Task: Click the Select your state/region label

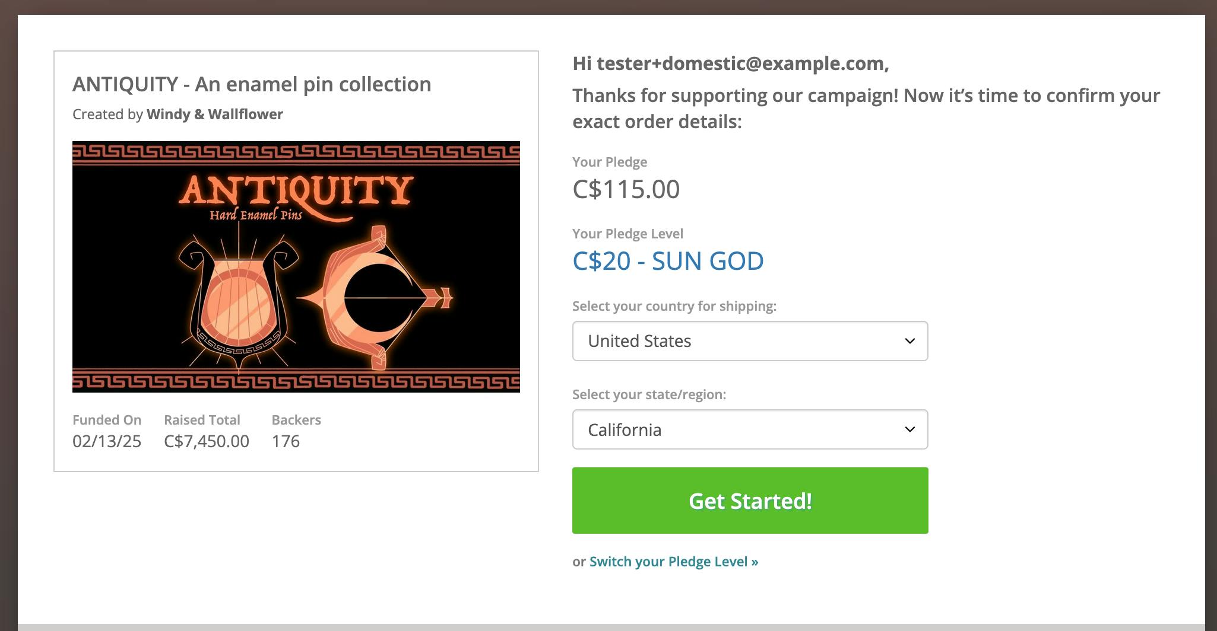Action: point(649,394)
